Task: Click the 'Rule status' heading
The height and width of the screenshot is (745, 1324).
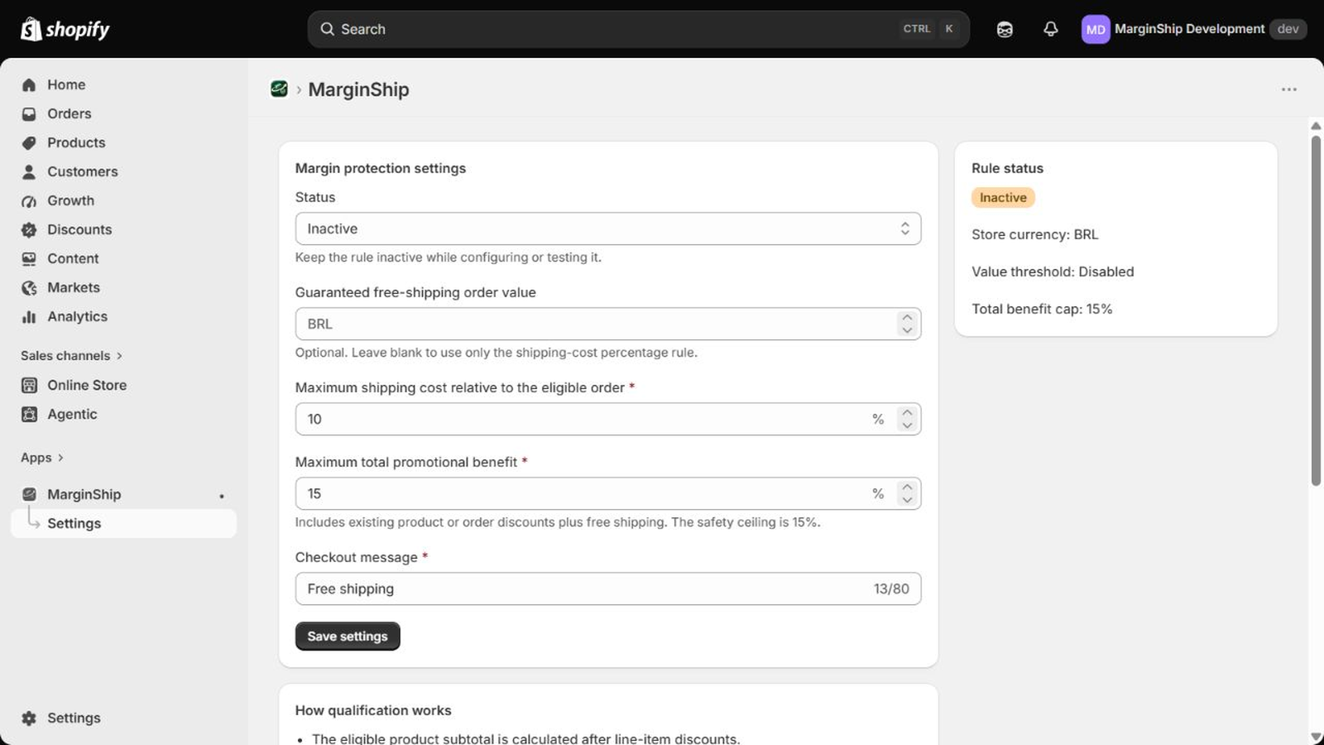Action: pyautogui.click(x=1007, y=168)
